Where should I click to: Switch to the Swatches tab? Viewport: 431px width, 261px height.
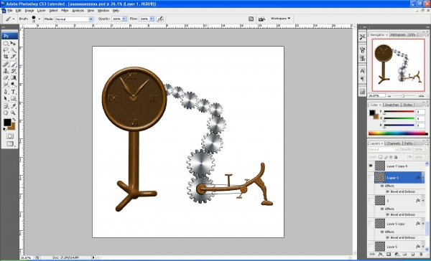tap(391, 105)
